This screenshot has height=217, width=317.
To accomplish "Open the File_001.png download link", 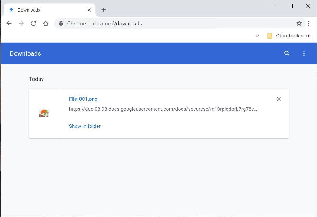I will tap(83, 99).
